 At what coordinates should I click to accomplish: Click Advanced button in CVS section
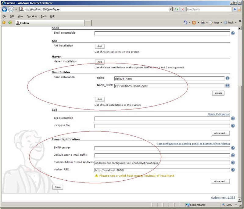[x=221, y=133]
